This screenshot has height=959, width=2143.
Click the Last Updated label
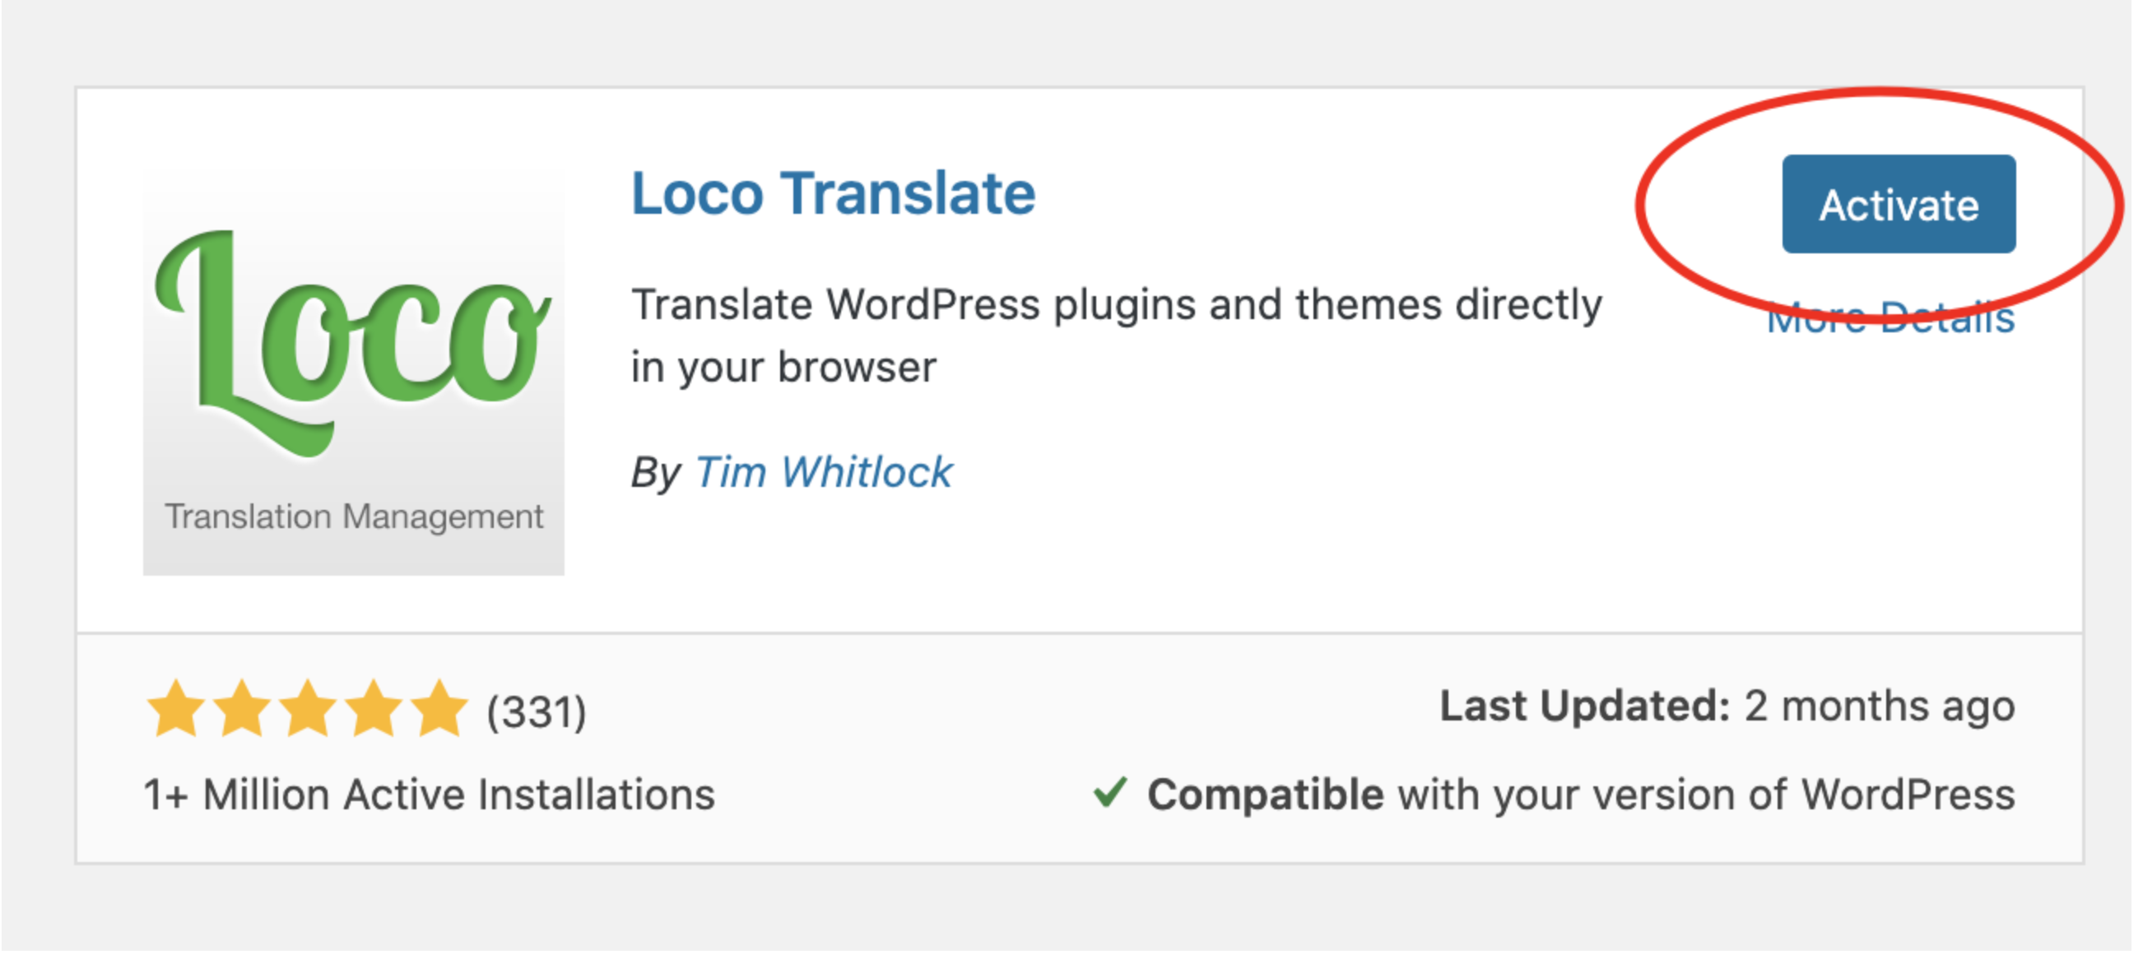[x=1584, y=707]
